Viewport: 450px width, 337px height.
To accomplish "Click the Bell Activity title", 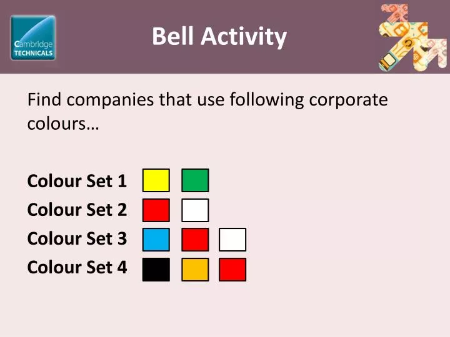I will click(x=219, y=36).
